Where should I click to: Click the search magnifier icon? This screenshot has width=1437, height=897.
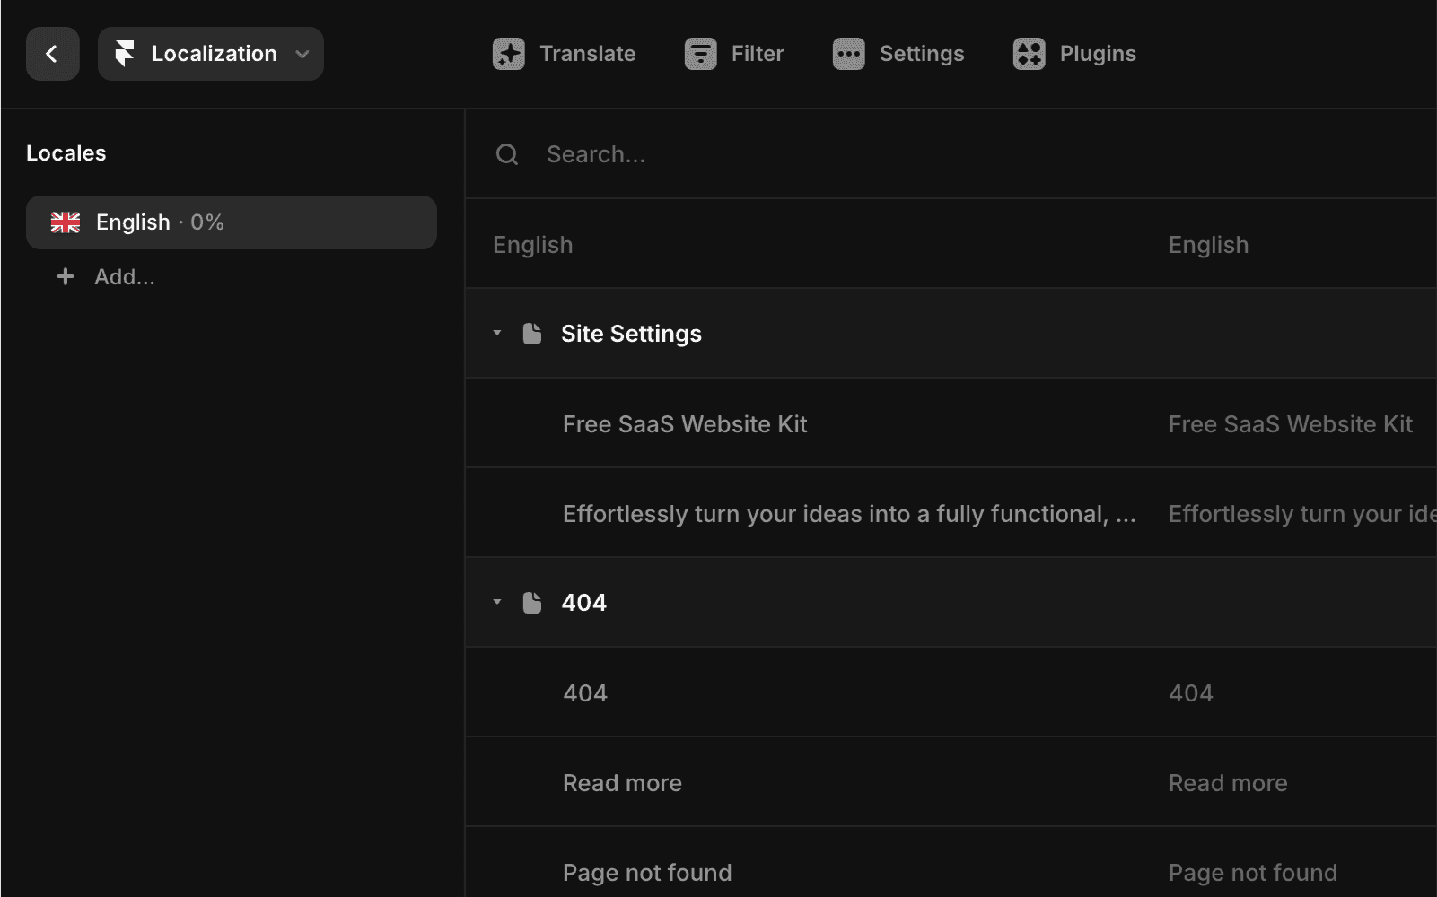pyautogui.click(x=507, y=154)
